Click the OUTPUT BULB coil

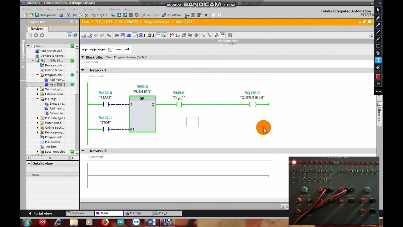[252, 104]
